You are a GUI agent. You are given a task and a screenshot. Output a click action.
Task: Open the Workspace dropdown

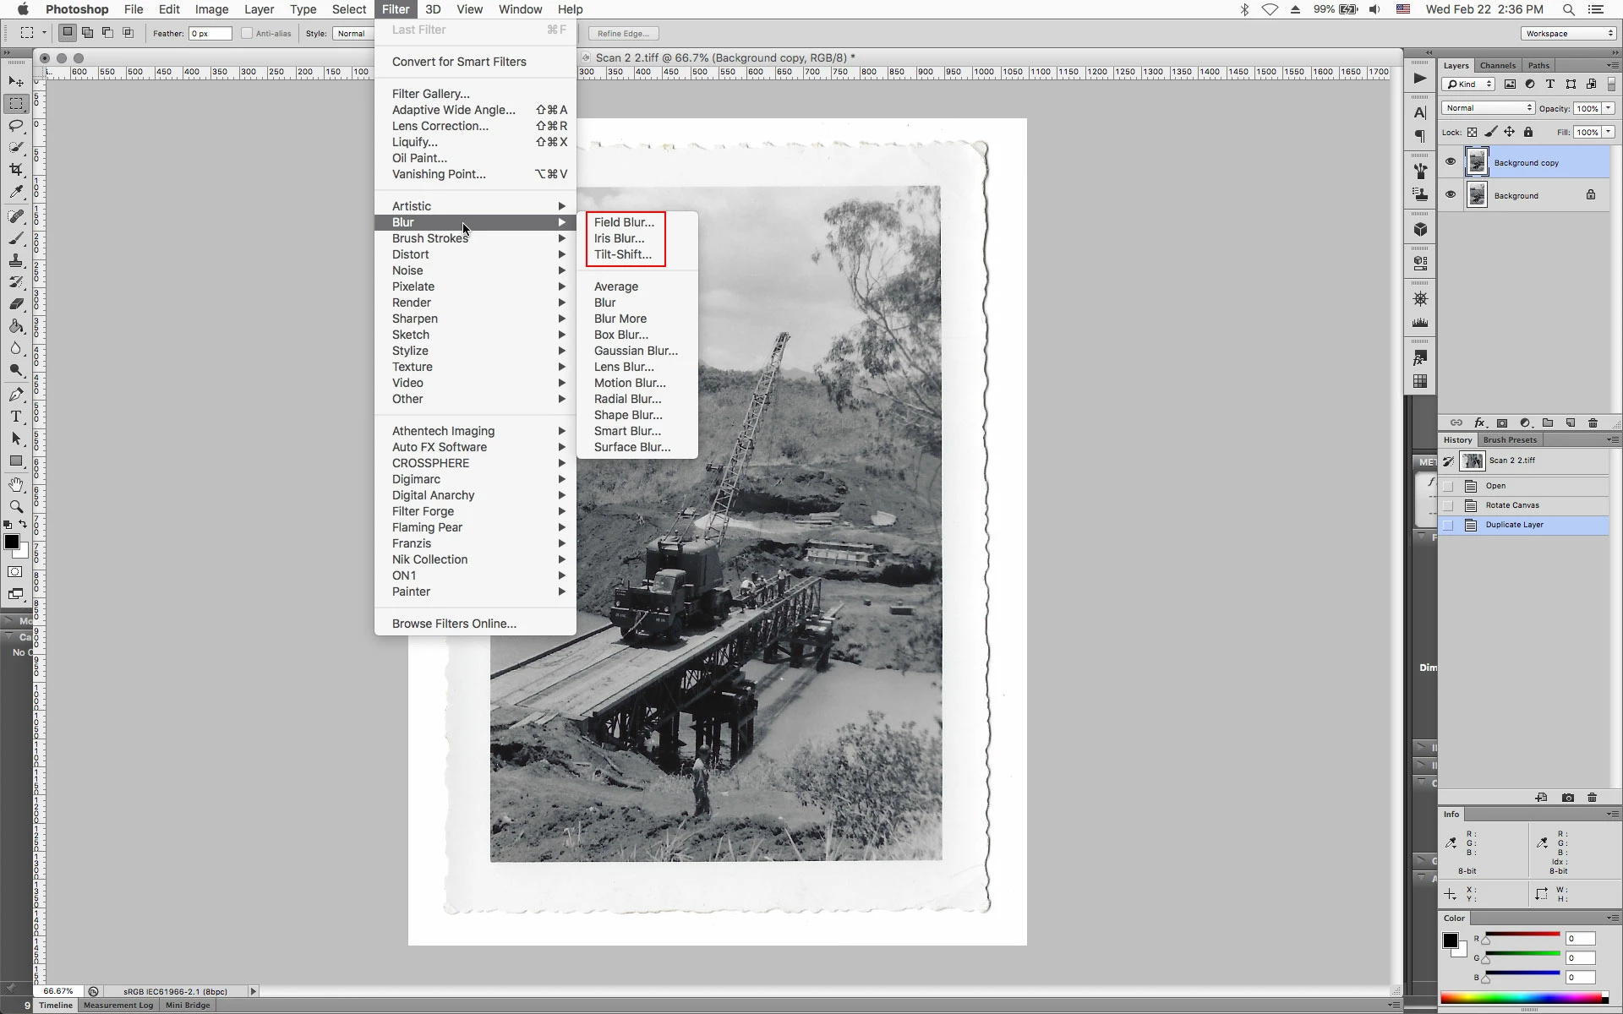coord(1569,33)
